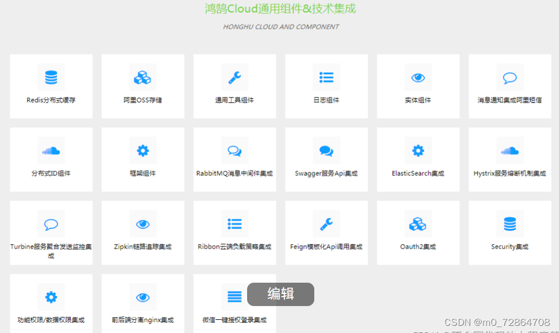This screenshot has width=559, height=333.
Task: Click the 鸿鹄Cloud通用组件&技术集成 heading
Action: (x=280, y=8)
